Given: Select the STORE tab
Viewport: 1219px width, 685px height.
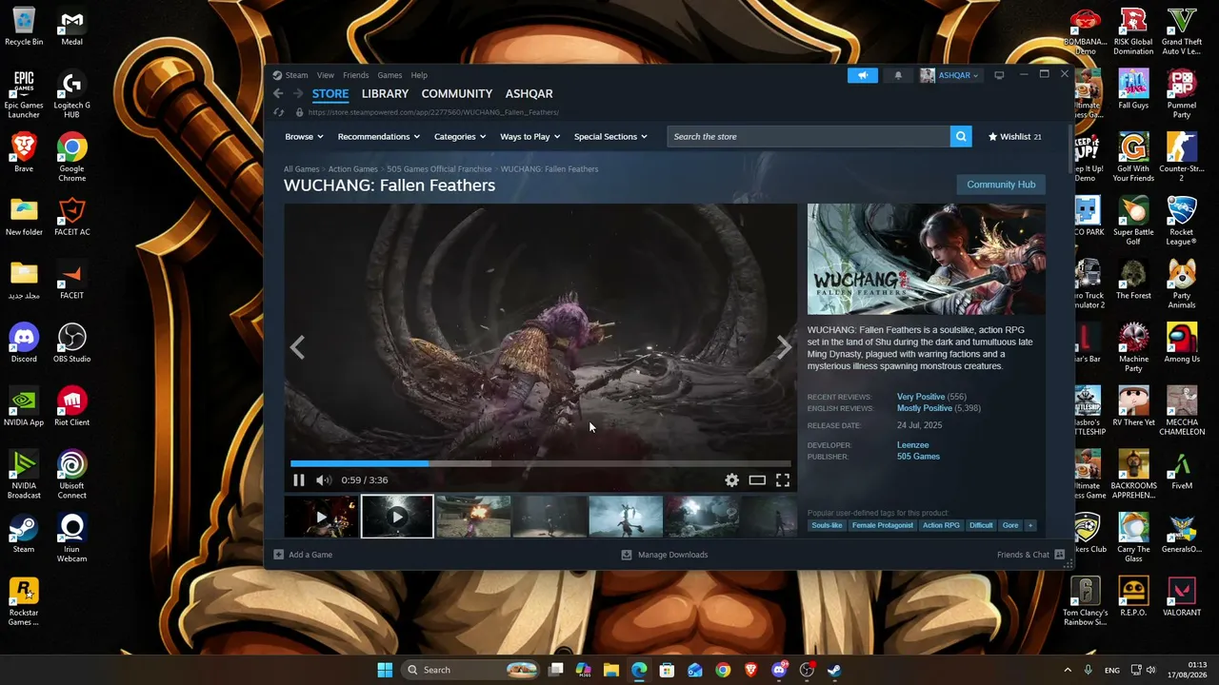Looking at the screenshot, I should pos(330,93).
